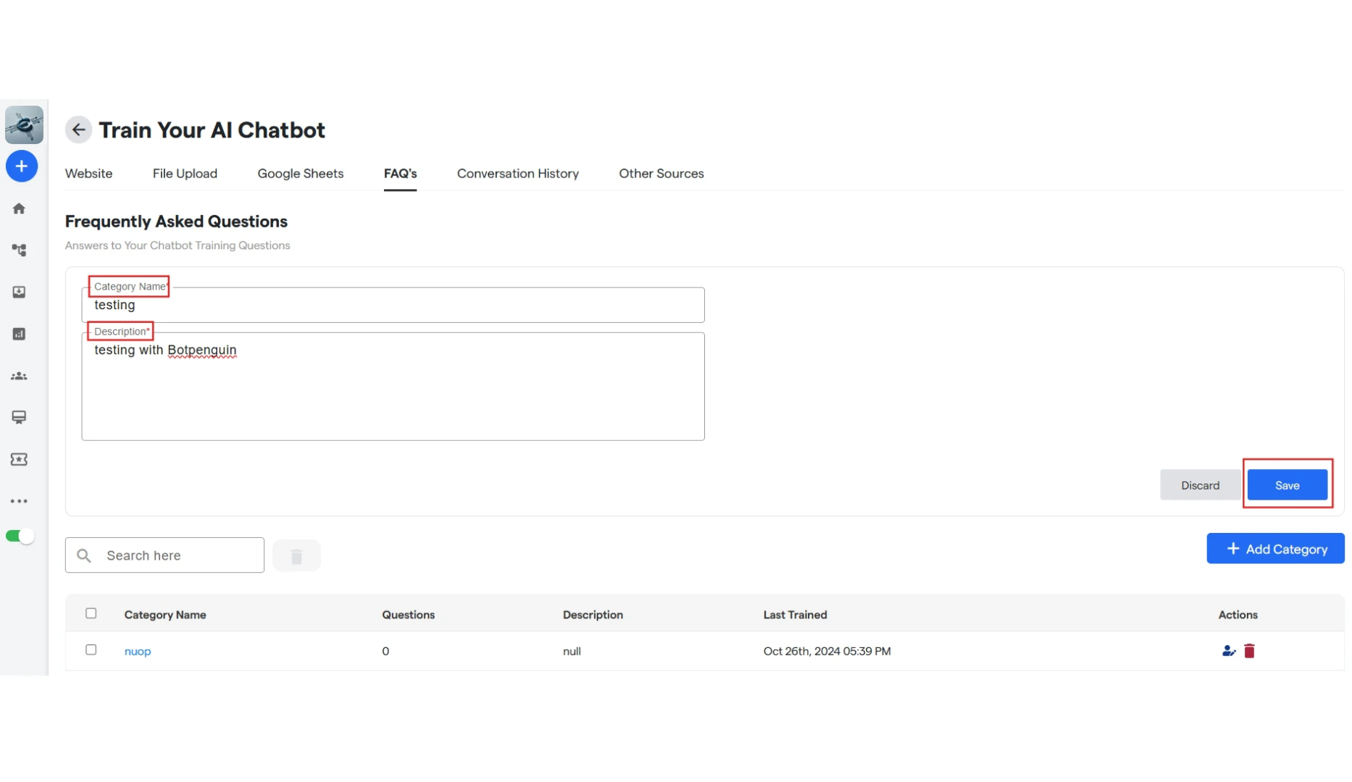Viewport: 1352px width, 782px height.
Task: Switch to the Website tab
Action: pos(88,174)
